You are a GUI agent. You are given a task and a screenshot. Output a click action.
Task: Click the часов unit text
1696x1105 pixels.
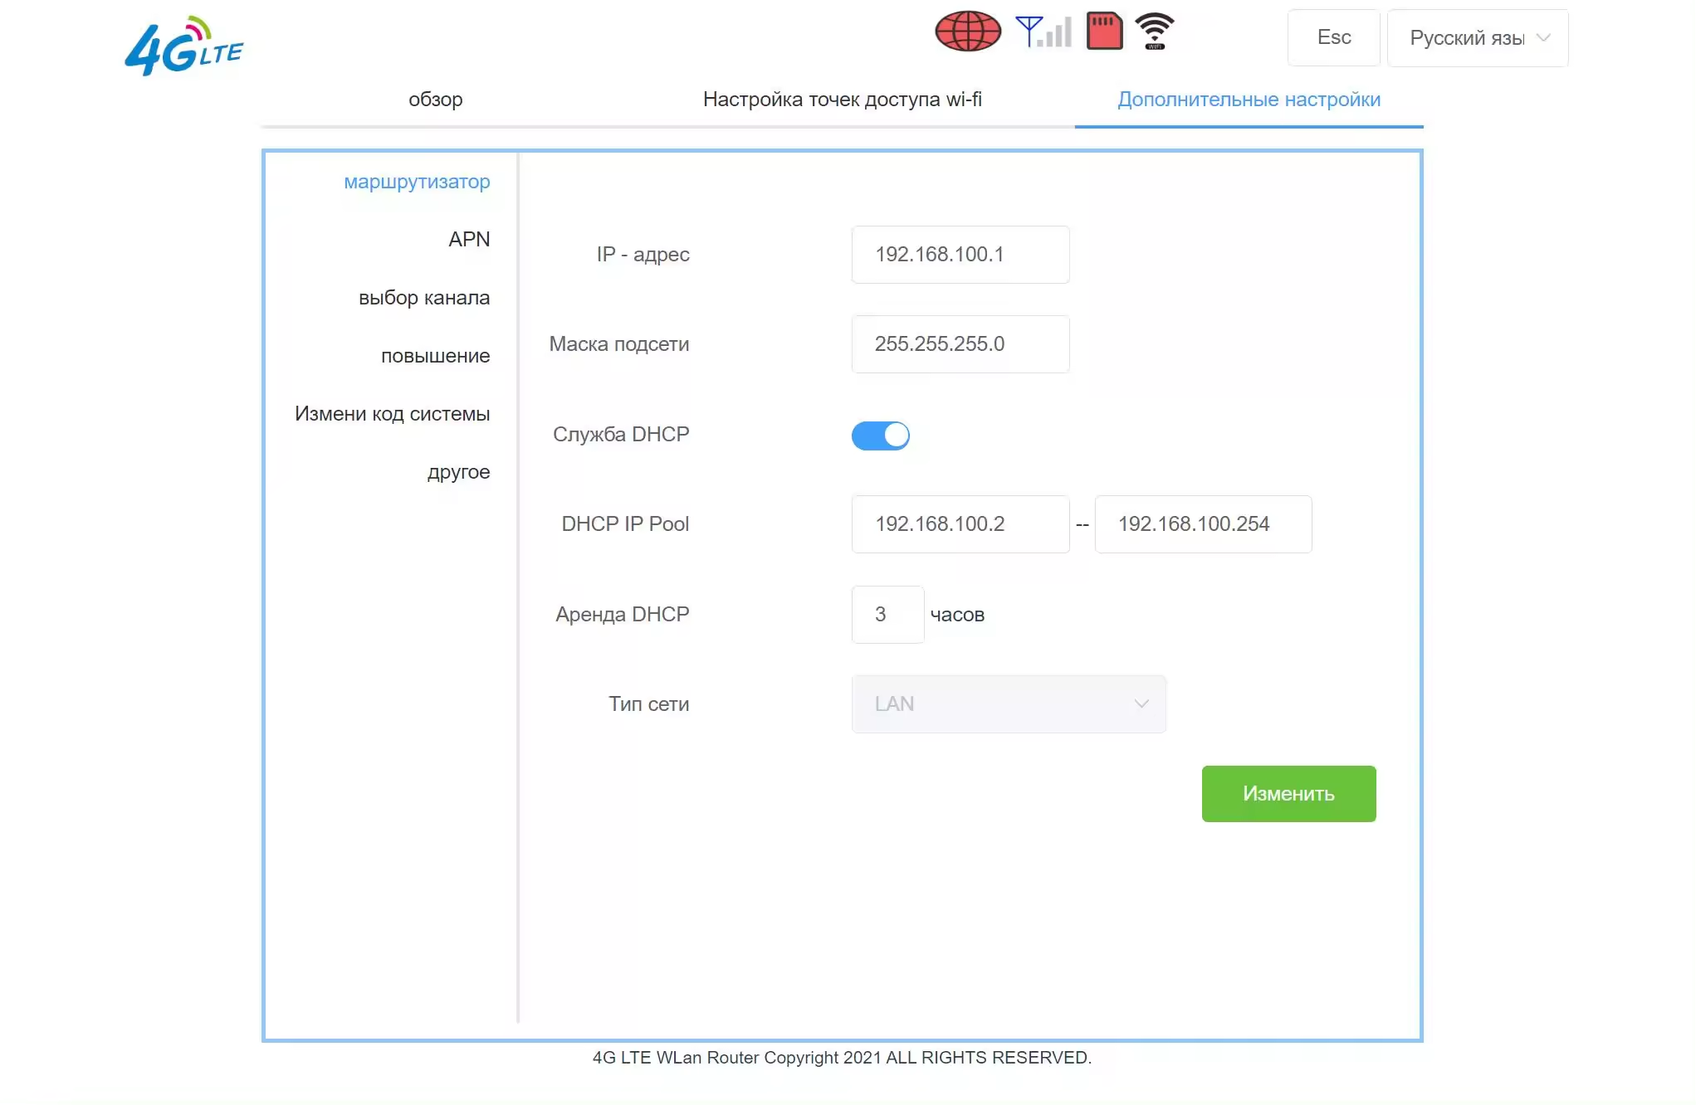[x=957, y=615]
